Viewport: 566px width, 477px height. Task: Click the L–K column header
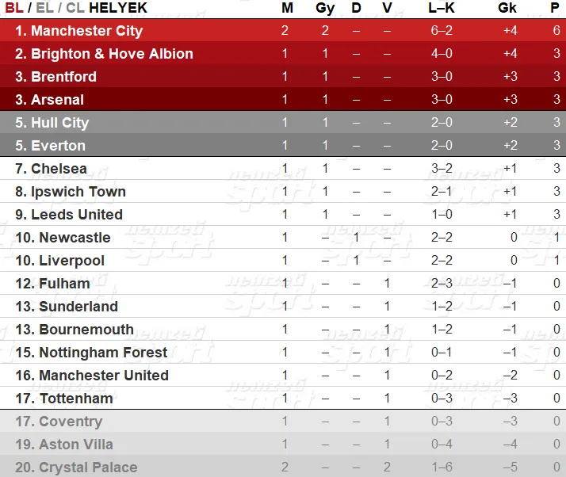[442, 8]
